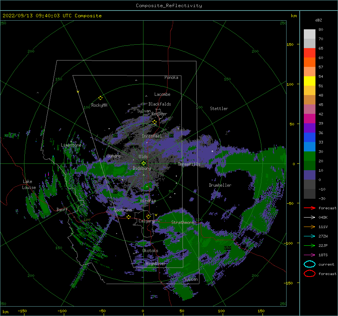The height and width of the screenshot is (316, 338).
Task: Click the Stettler city label
Action: (219, 109)
